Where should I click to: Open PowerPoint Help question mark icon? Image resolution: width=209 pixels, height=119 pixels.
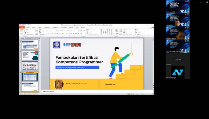tap(153, 27)
